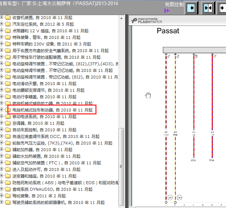The height and width of the screenshot is (208, 226).
Task: Click the tree panel scrollbar thumb
Action: click(x=121, y=167)
